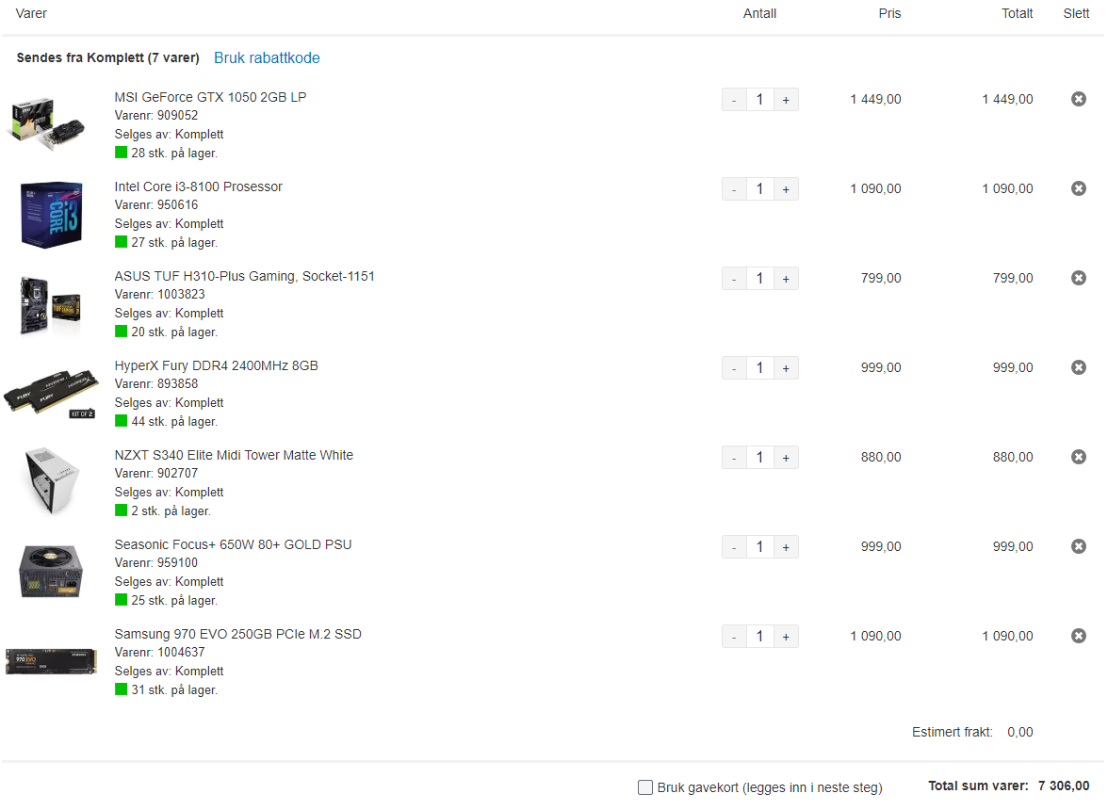Increase quantity of HyperX Fury DDR4
Screen dimensions: 1108x810
(x=786, y=368)
